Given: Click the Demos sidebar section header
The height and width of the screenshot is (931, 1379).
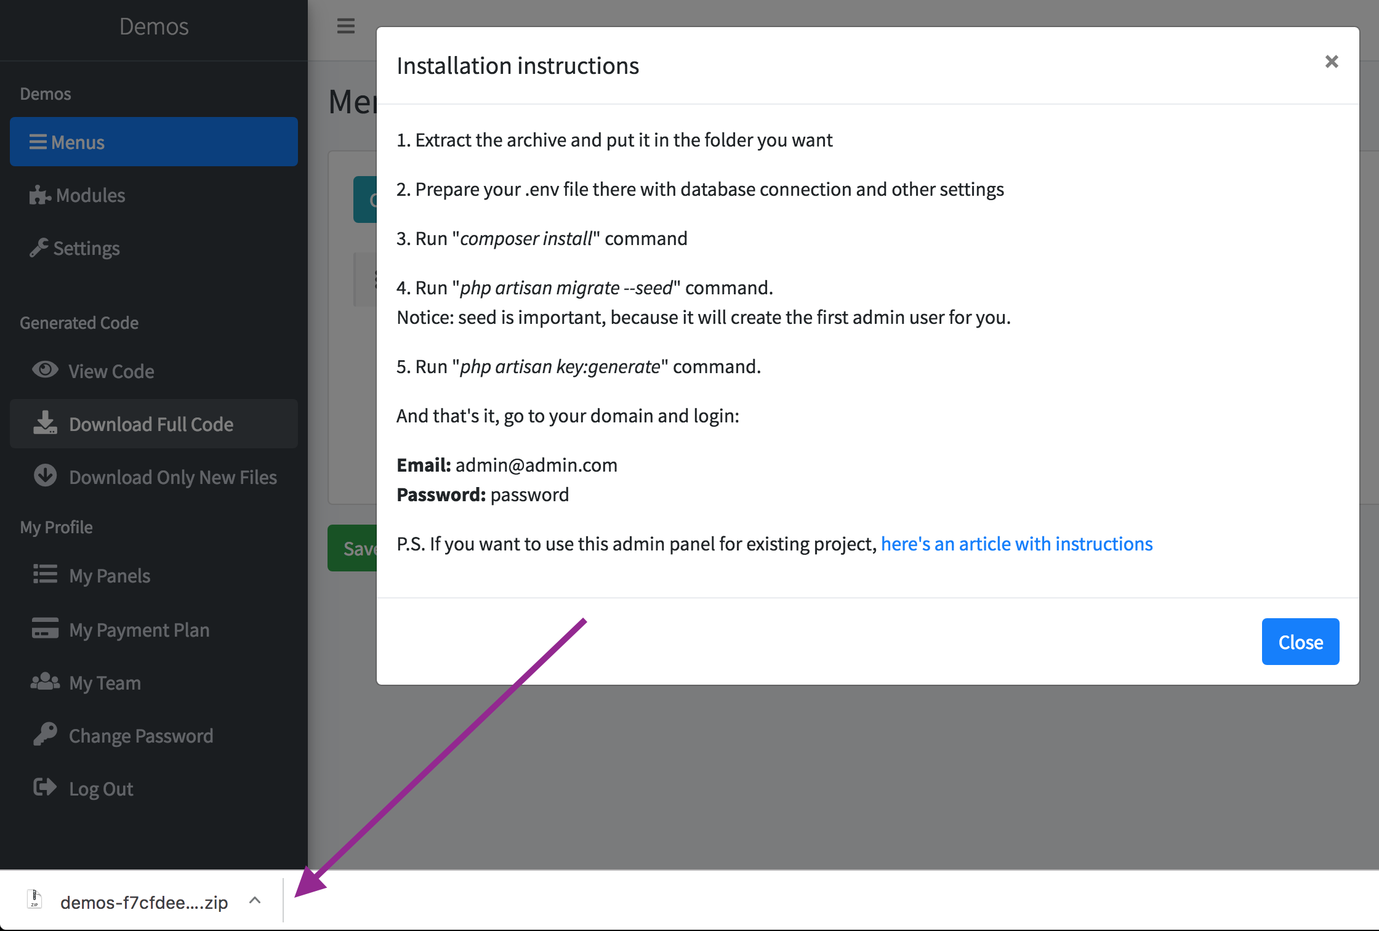Looking at the screenshot, I should pos(45,92).
